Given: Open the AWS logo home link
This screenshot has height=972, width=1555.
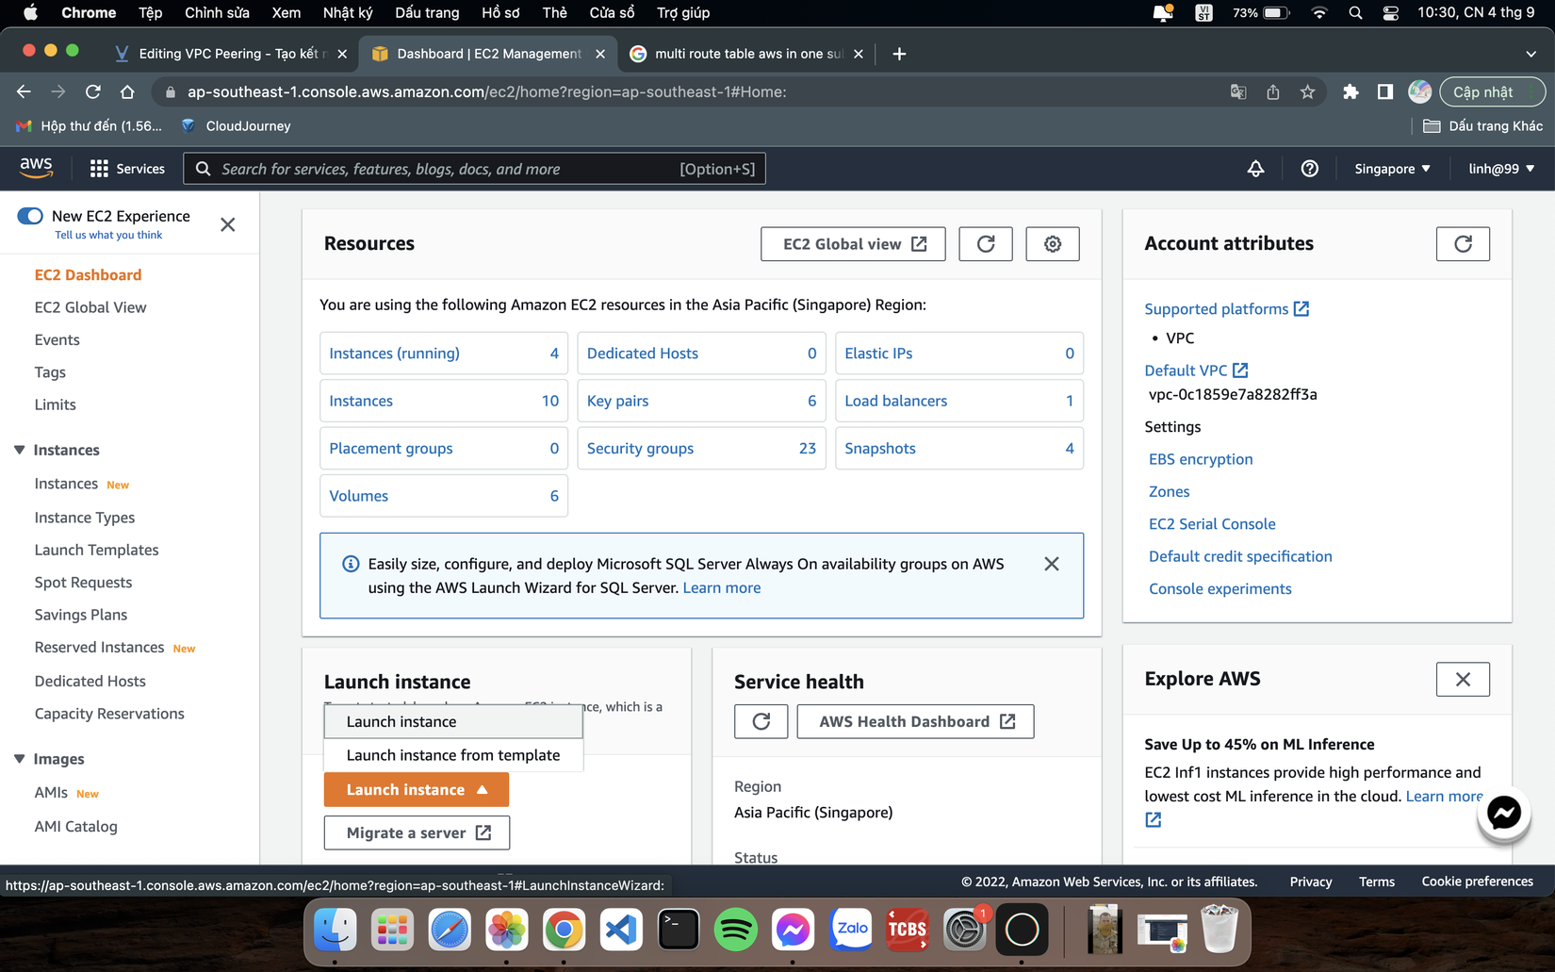Looking at the screenshot, I should click(x=36, y=168).
